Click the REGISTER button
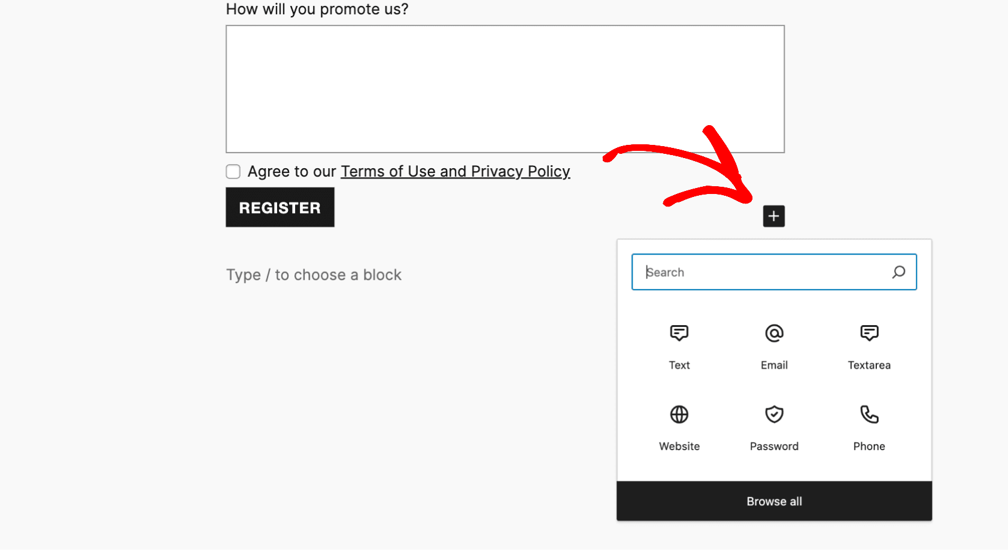The height and width of the screenshot is (552, 1008). tap(280, 207)
